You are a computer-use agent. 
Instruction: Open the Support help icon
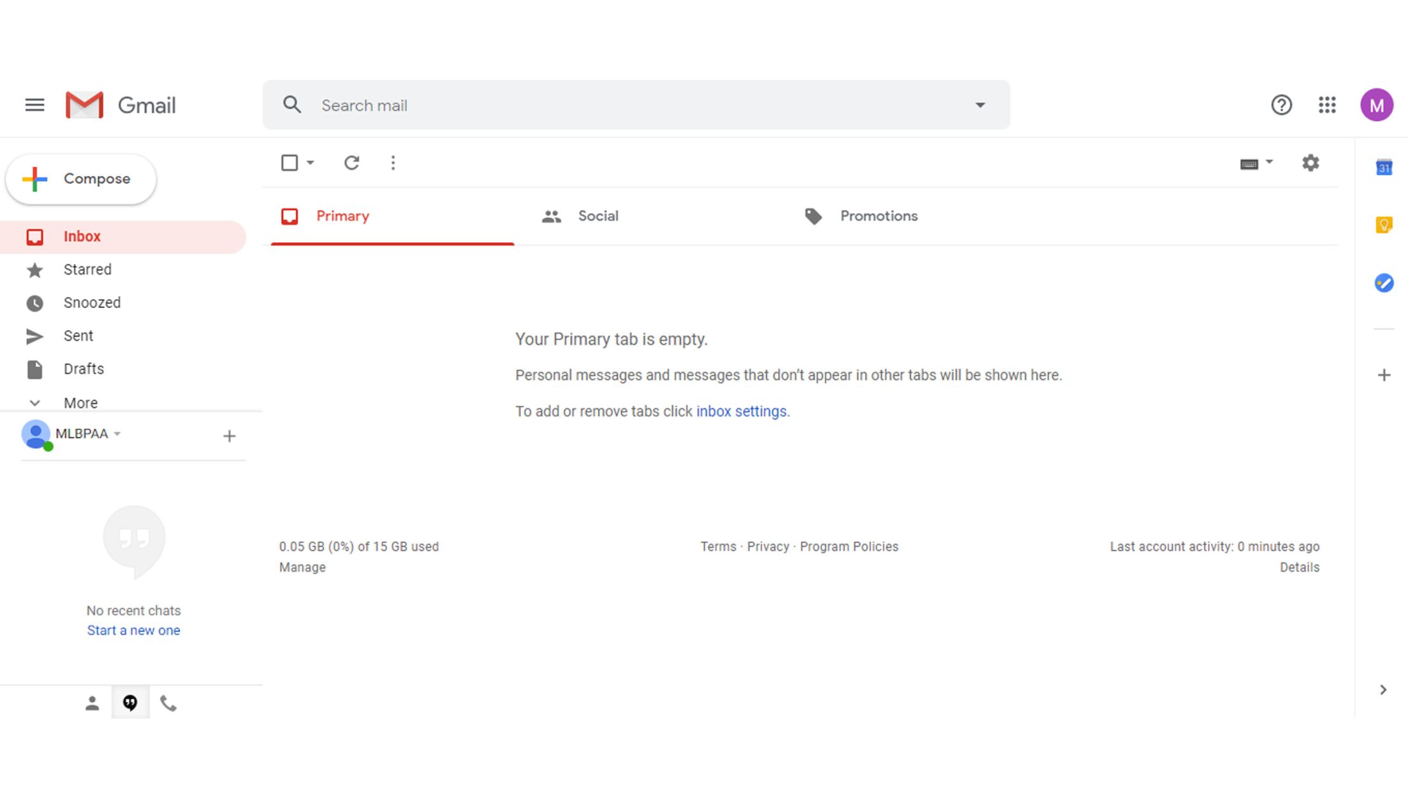point(1281,105)
